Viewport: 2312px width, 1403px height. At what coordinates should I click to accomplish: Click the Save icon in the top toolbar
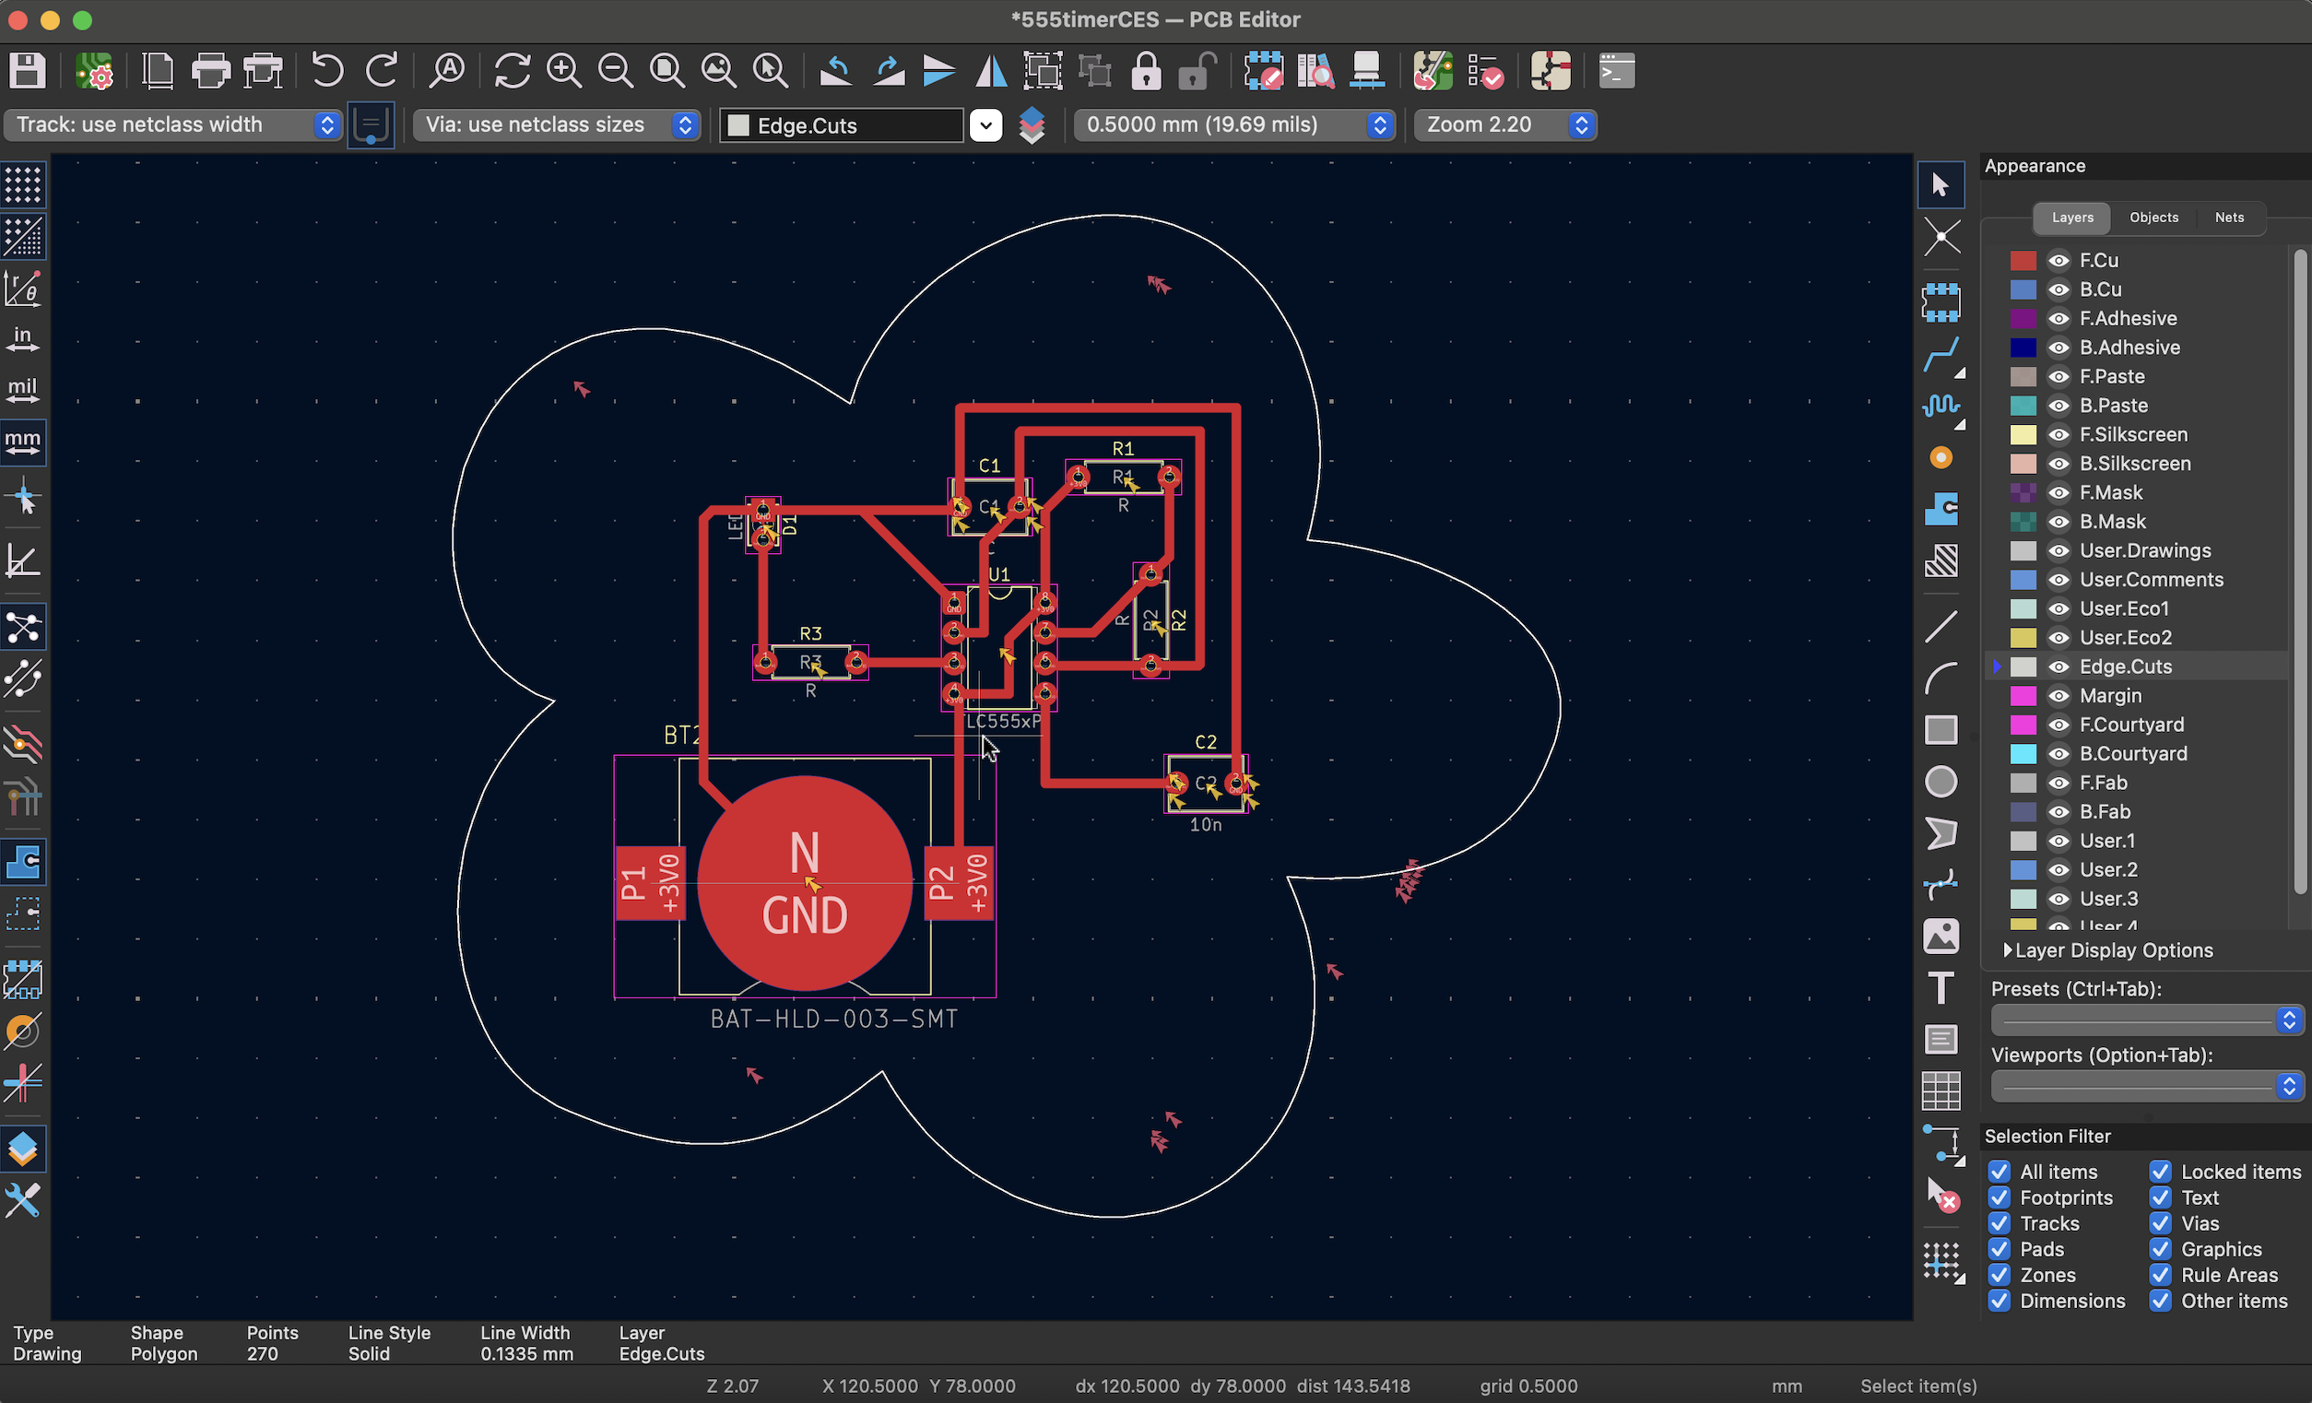28,71
